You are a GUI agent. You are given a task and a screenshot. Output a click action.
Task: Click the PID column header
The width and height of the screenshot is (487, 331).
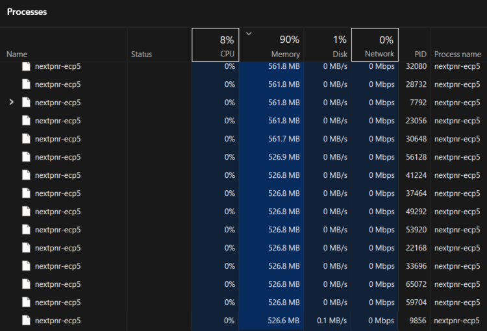pos(415,45)
